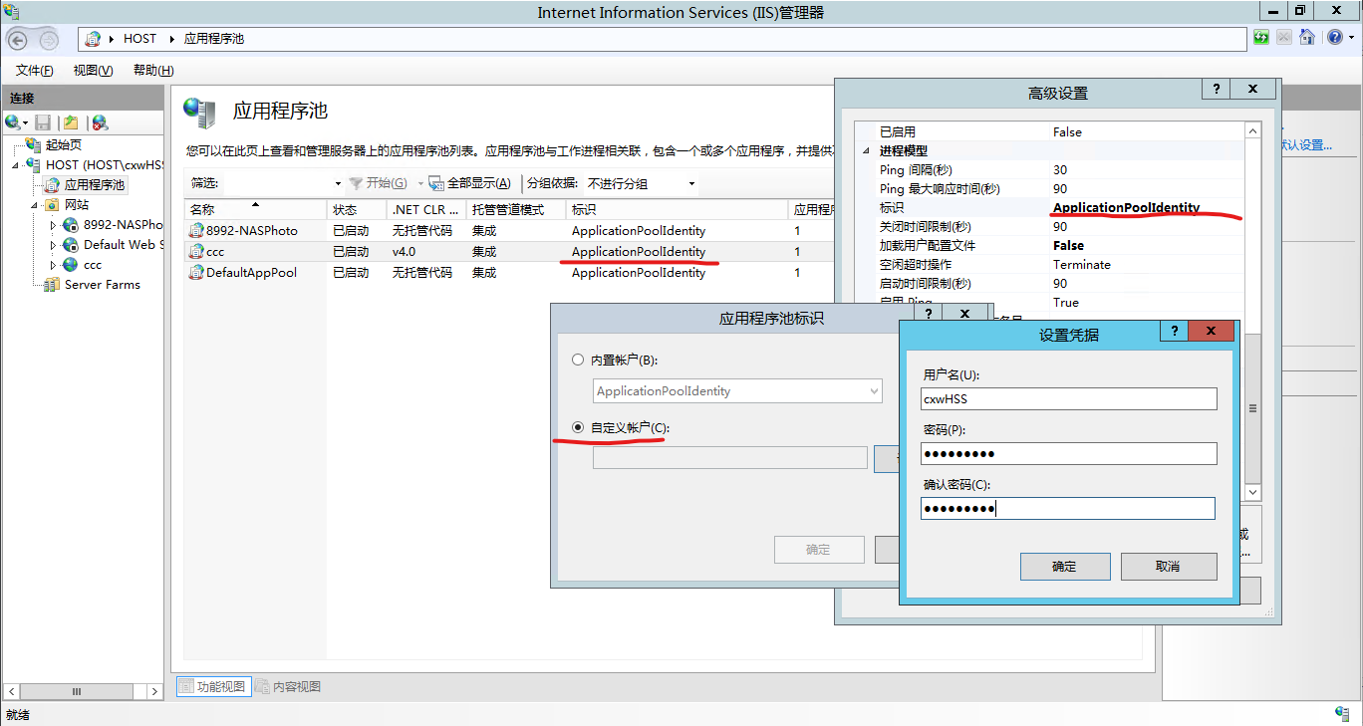The width and height of the screenshot is (1363, 726).
Task: Click the Back navigation arrow
Action: (18, 40)
